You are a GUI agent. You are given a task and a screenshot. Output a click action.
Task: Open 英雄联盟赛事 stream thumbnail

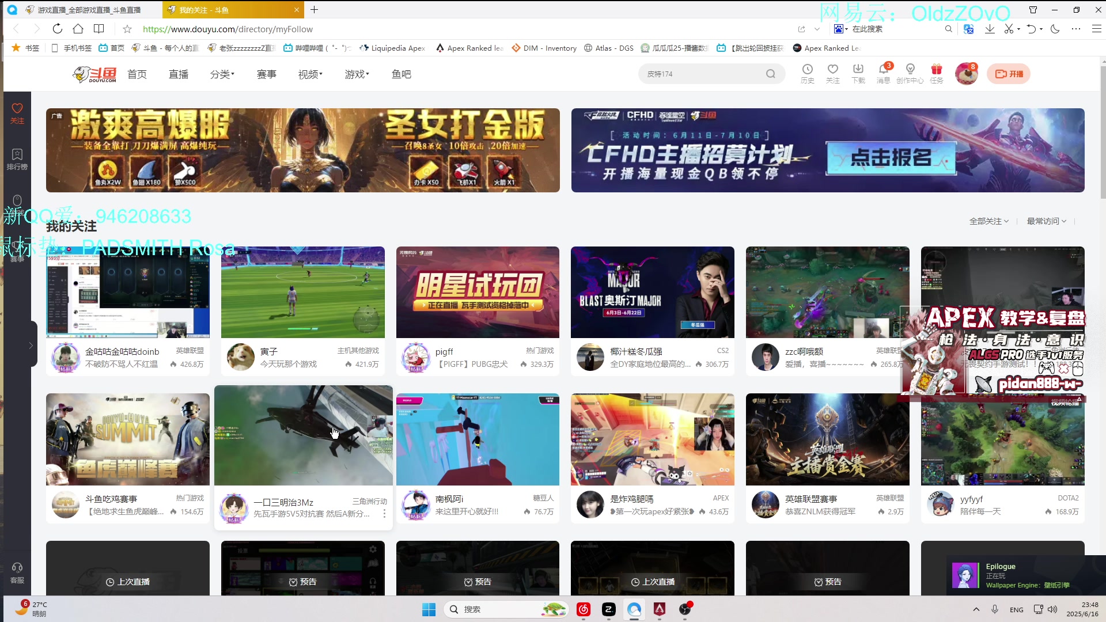(828, 439)
